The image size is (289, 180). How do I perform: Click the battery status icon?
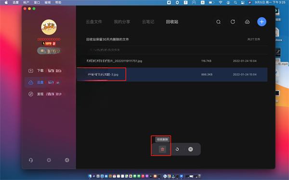click(211, 2)
